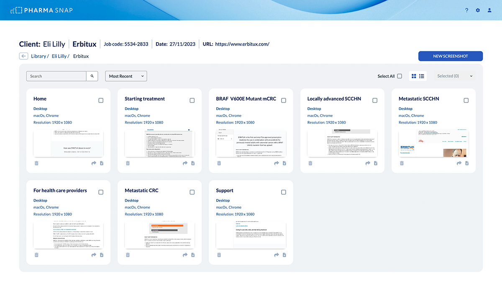Delete the Support card
Viewport: 502px width, 291px height.
(x=219, y=255)
